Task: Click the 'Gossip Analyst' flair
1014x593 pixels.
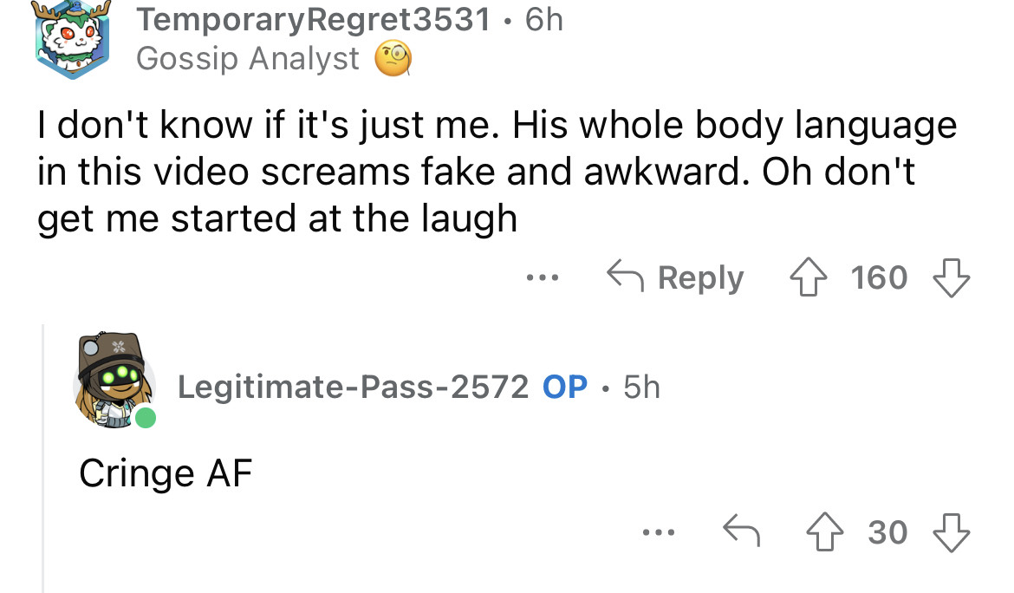Action: [247, 59]
